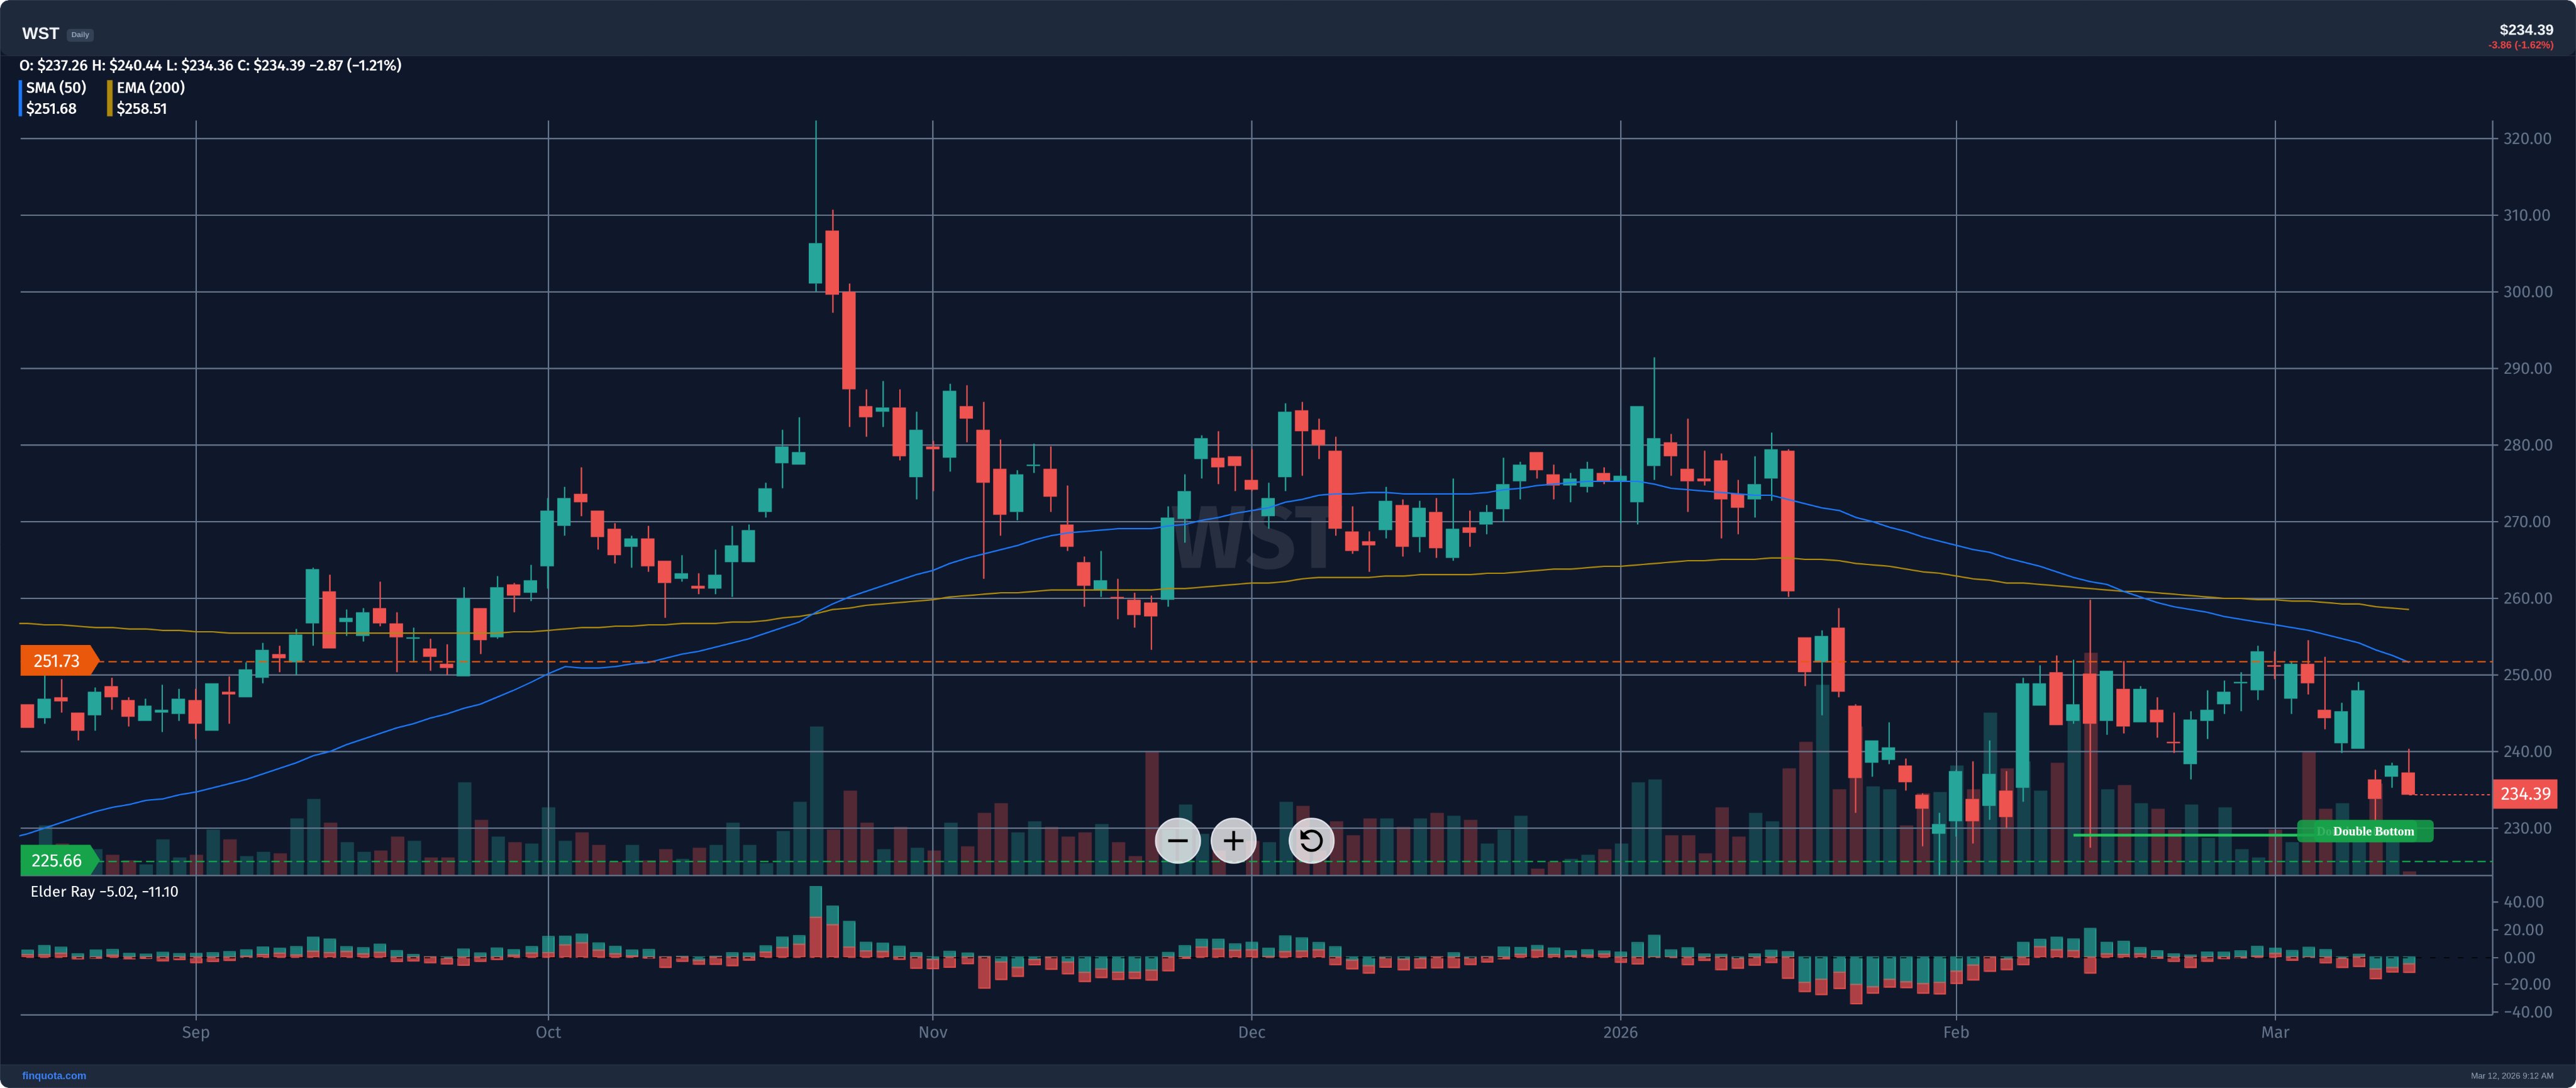Click the gold EMA color bar
The height and width of the screenshot is (1088, 2576).
[110, 98]
